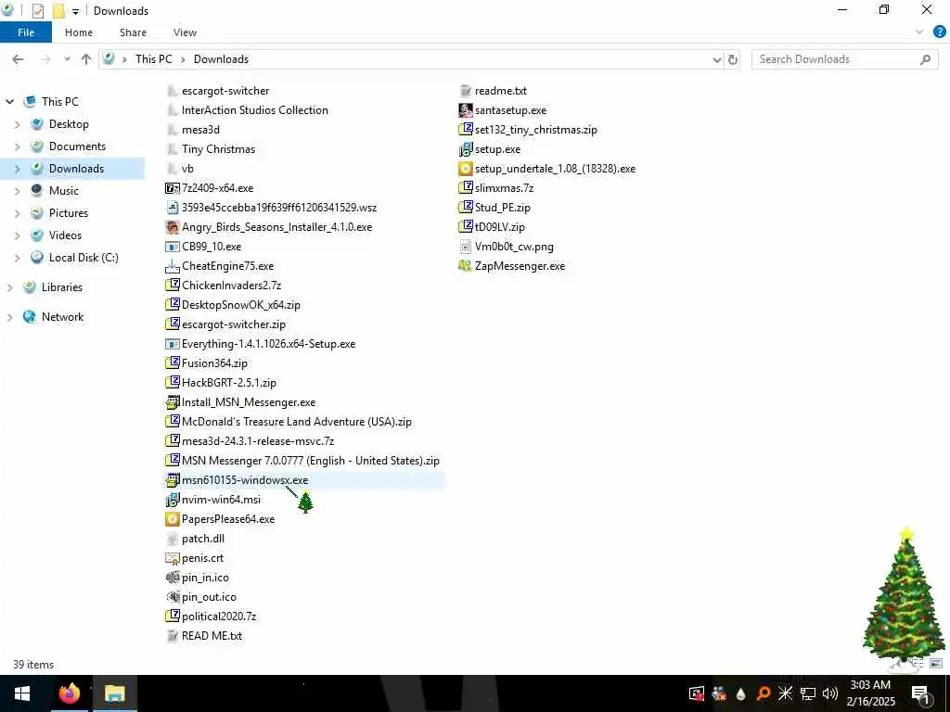This screenshot has height=712, width=950.
Task: Select the readme.txt file
Action: coord(494,91)
